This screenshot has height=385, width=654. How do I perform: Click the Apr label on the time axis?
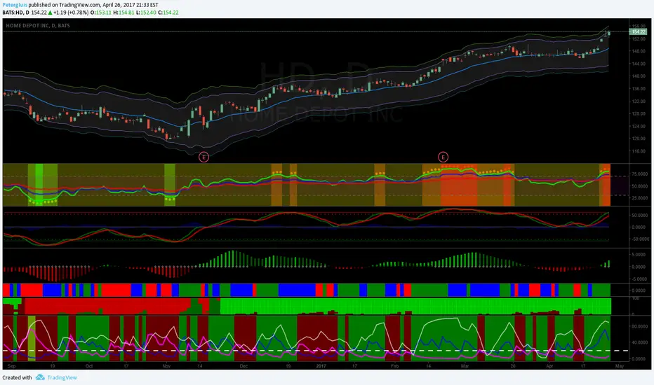point(549,366)
